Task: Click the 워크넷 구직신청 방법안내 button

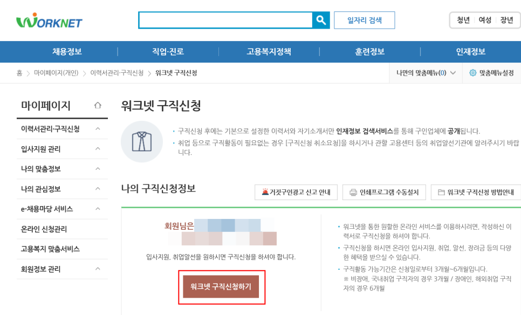Action: 476,192
